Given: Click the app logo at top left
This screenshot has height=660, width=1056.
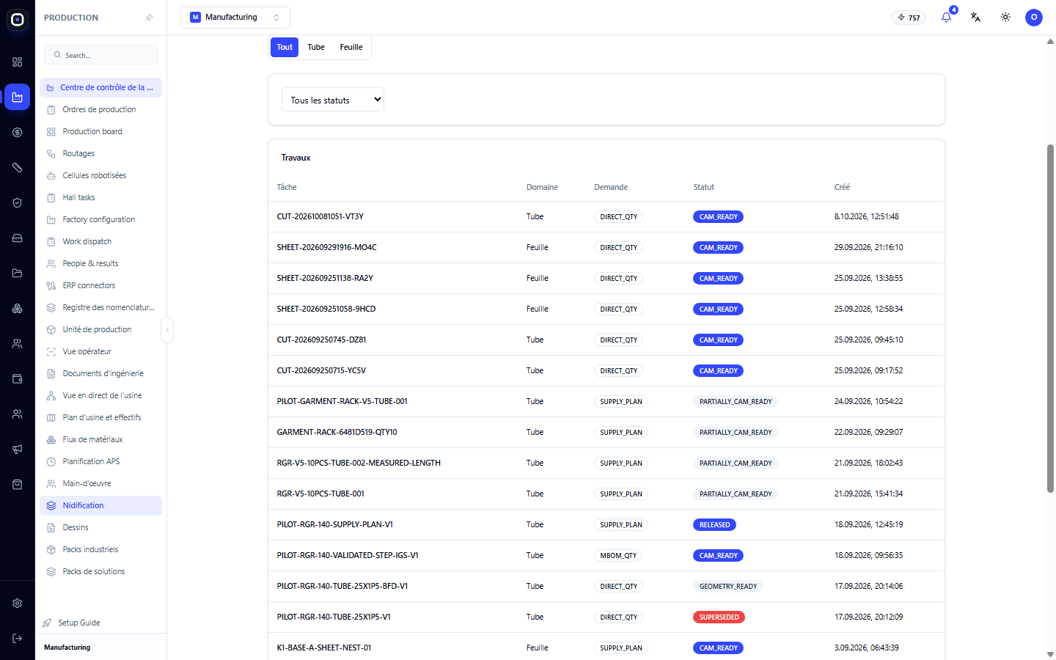Looking at the screenshot, I should [x=18, y=20].
